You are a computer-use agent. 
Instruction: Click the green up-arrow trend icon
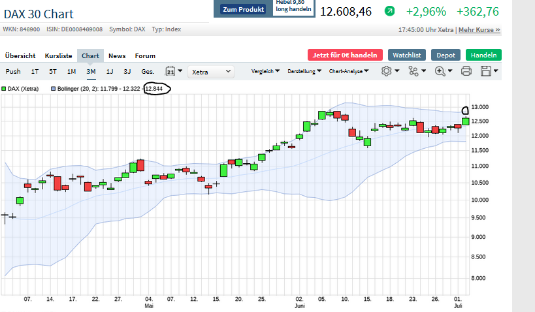[x=389, y=11]
